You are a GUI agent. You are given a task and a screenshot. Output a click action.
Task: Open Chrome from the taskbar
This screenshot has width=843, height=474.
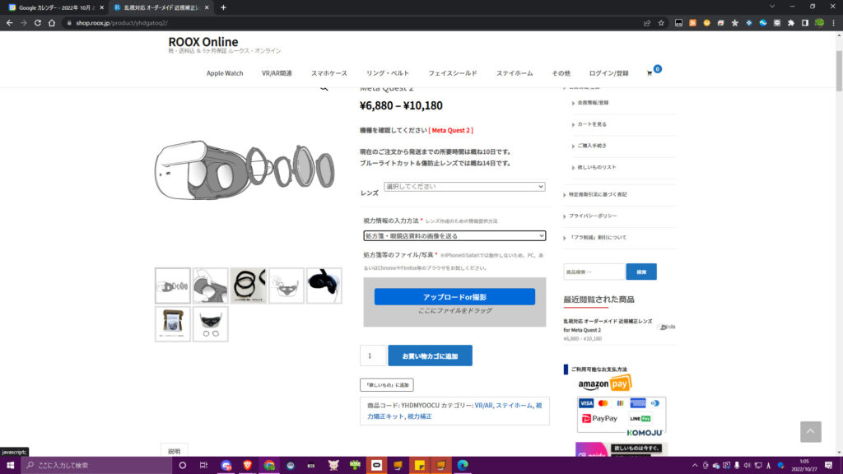(x=269, y=466)
